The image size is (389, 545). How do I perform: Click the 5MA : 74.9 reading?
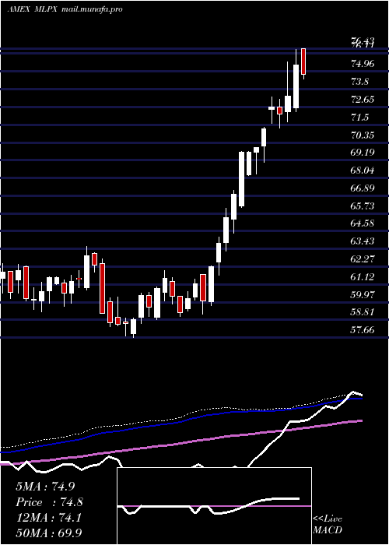[x=45, y=487]
